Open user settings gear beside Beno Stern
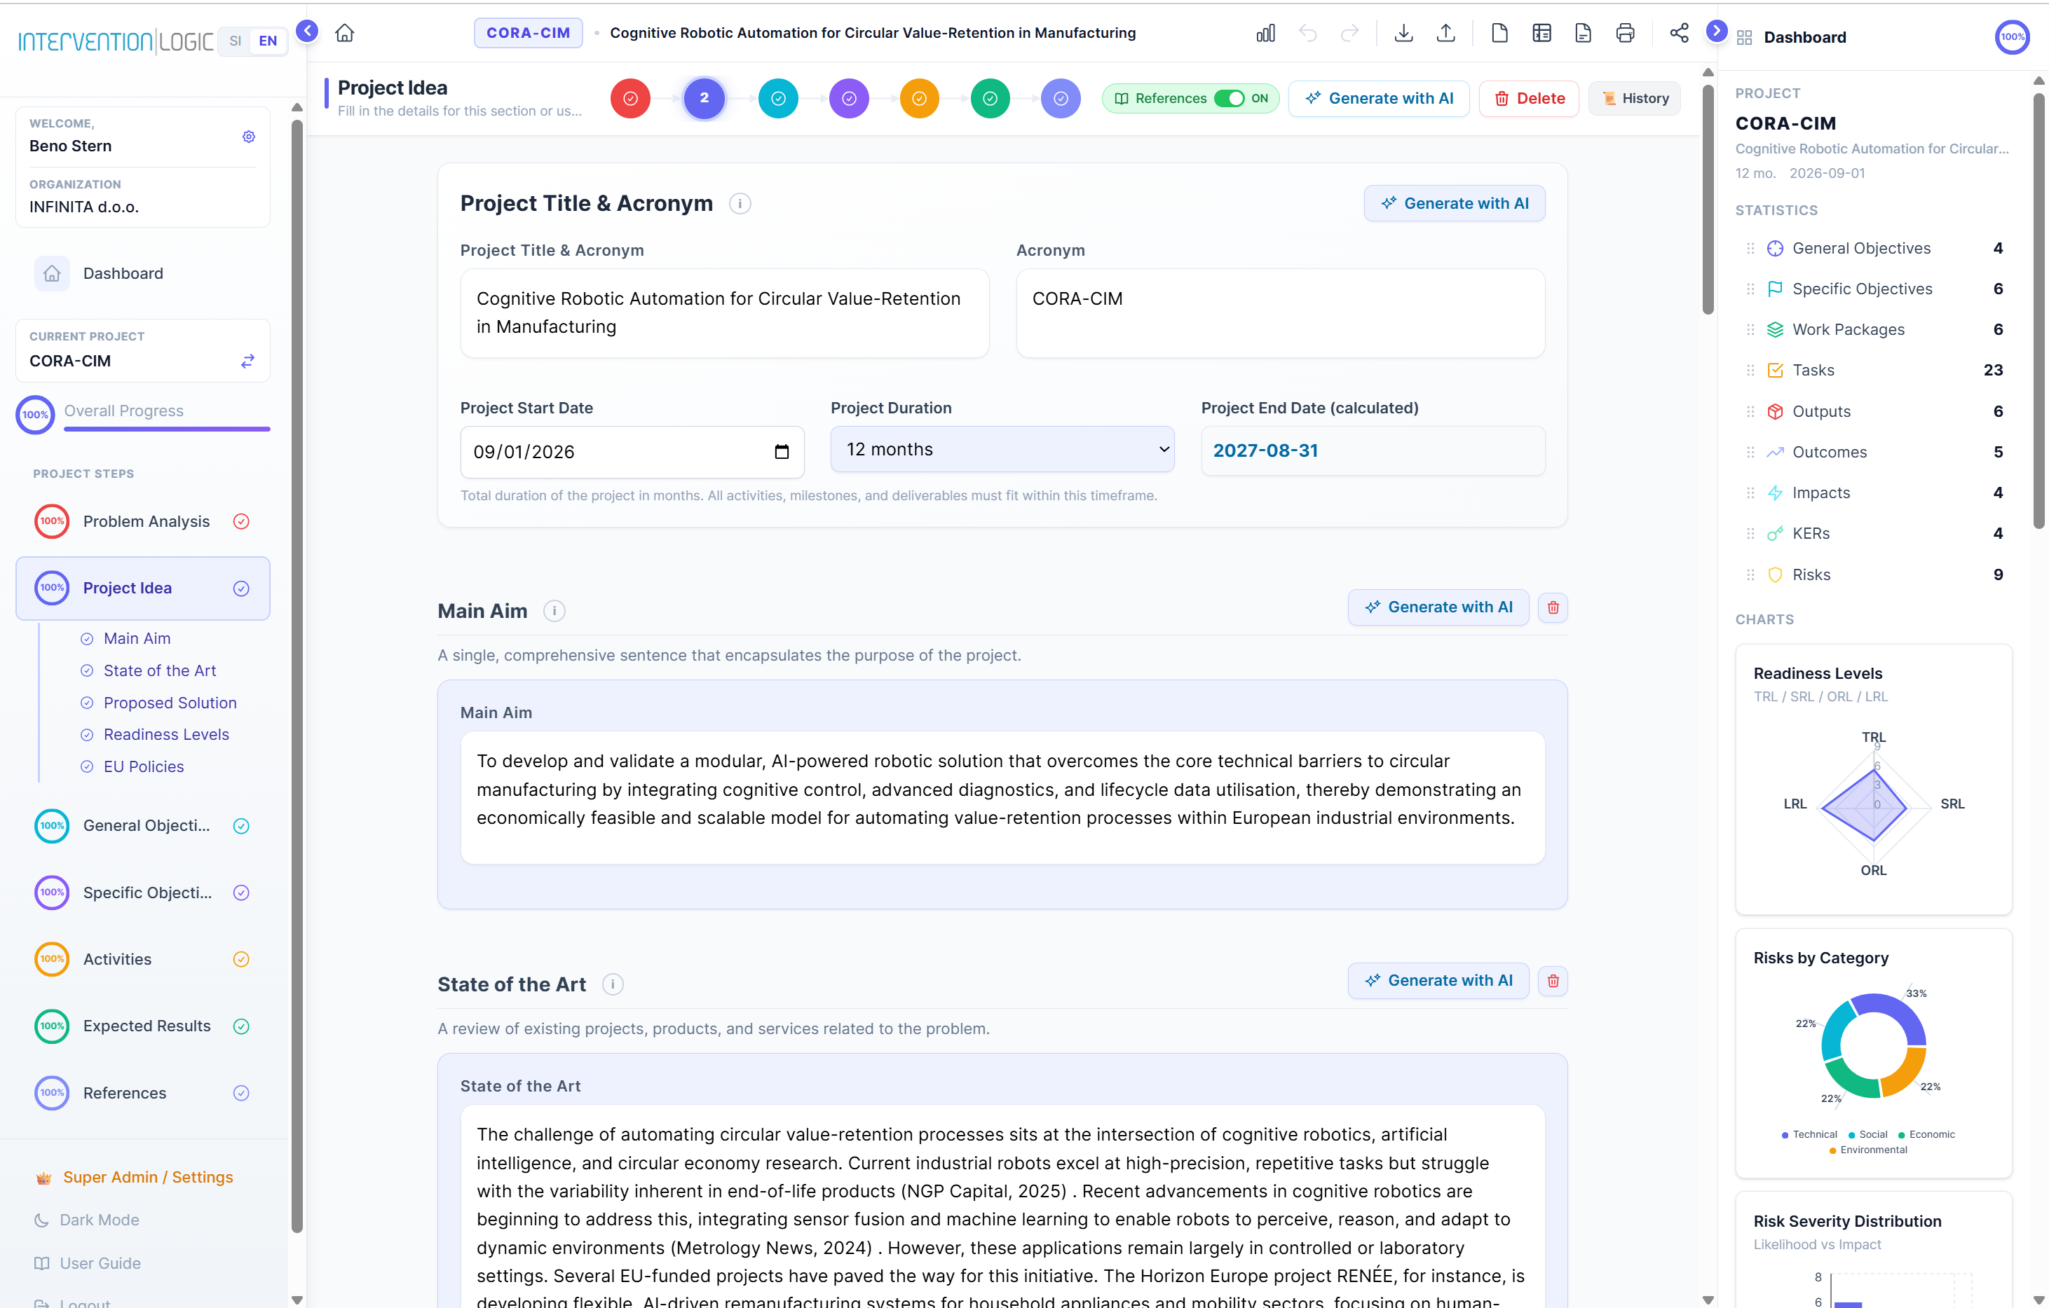The image size is (2049, 1308). (x=248, y=137)
